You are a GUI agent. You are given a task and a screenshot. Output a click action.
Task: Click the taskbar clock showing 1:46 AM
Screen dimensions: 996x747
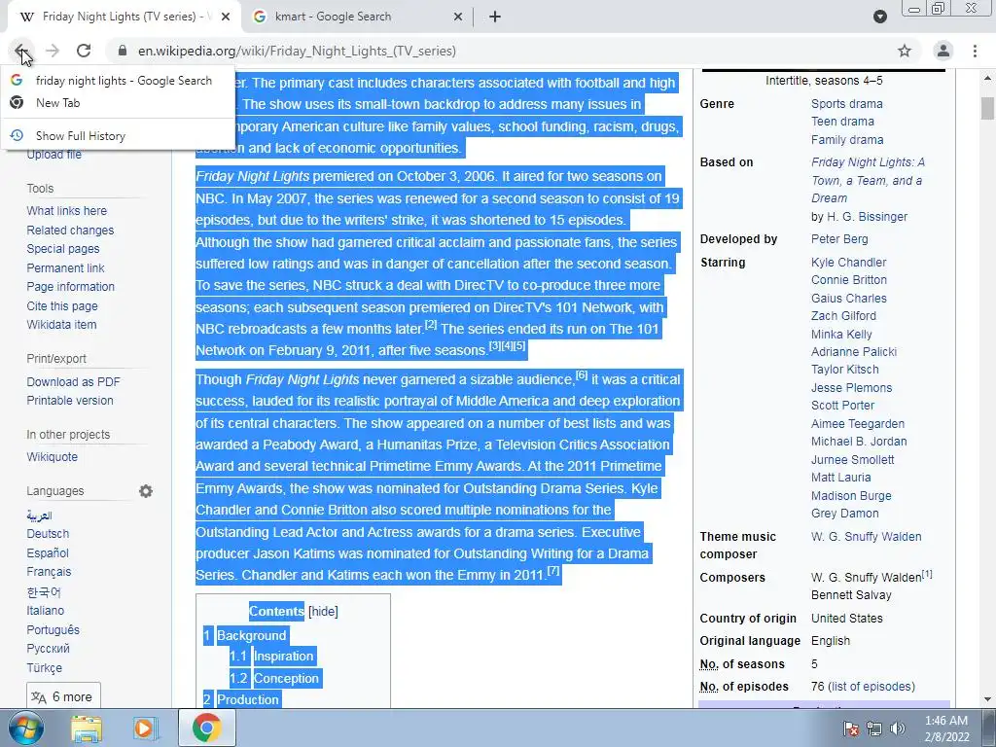946,729
